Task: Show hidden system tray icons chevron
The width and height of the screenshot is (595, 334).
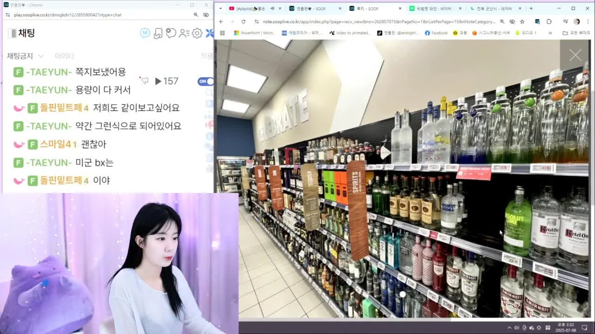Action: 510,328
